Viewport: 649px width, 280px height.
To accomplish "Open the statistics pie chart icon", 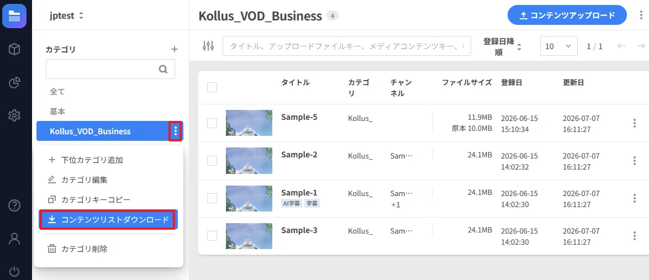I will pos(14,83).
